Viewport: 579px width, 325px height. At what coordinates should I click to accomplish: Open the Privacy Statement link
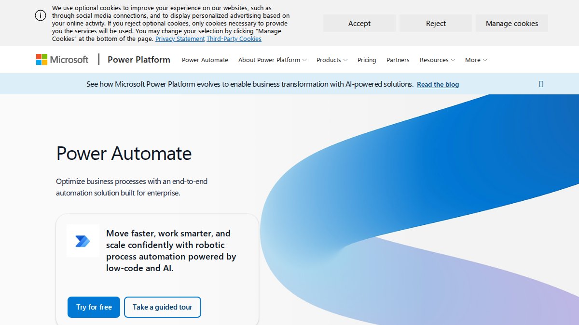pyautogui.click(x=180, y=39)
